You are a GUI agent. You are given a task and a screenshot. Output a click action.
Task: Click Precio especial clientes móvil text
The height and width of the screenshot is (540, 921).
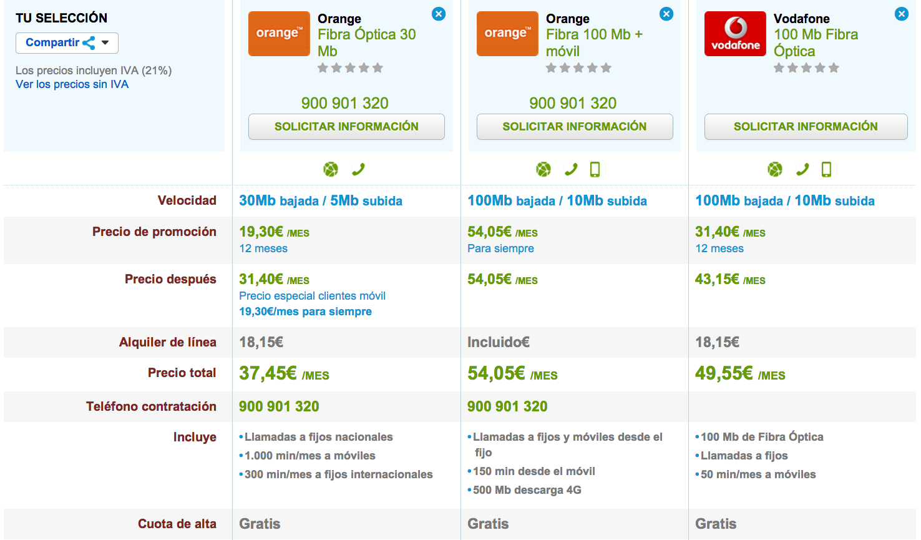coord(312,296)
